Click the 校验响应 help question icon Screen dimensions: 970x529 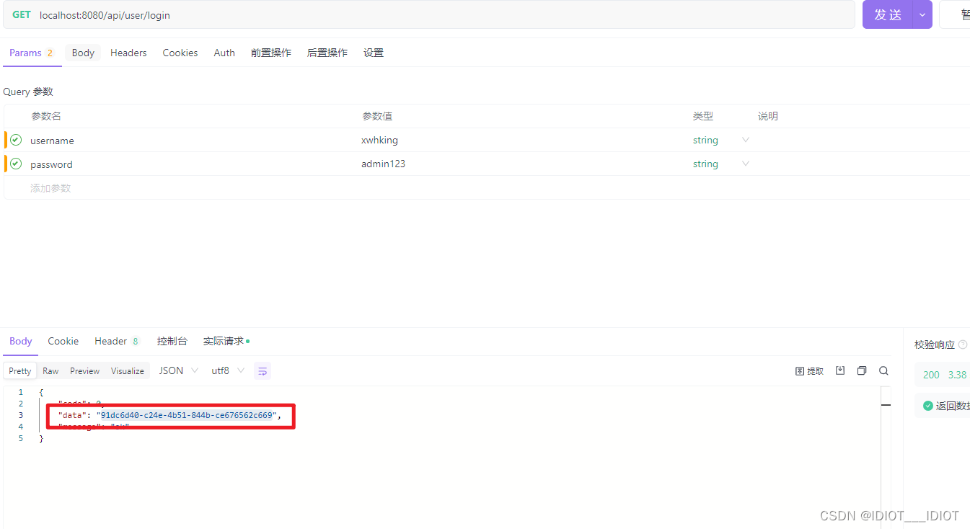(x=963, y=344)
